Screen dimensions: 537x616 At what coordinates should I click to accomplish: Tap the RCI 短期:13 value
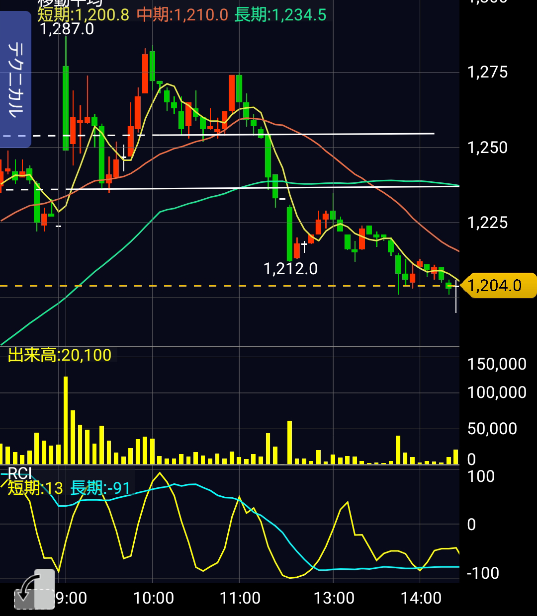click(x=35, y=488)
